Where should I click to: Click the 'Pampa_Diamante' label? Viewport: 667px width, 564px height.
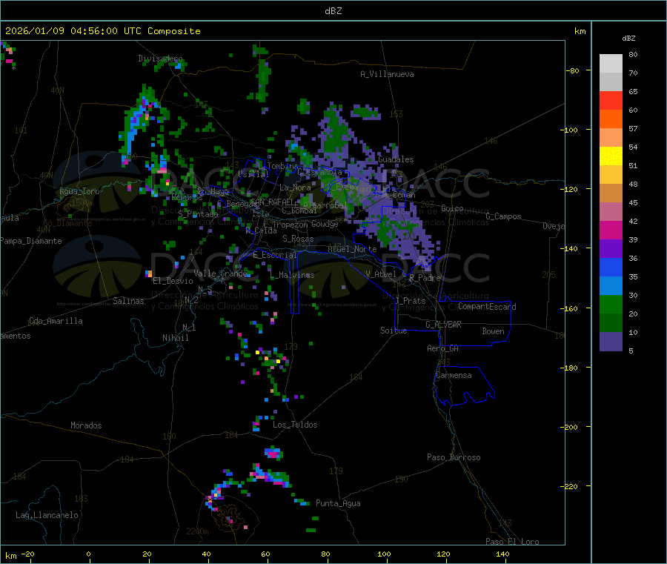30,241
